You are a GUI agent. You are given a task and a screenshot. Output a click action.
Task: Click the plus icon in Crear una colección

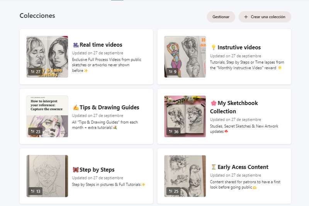246,17
